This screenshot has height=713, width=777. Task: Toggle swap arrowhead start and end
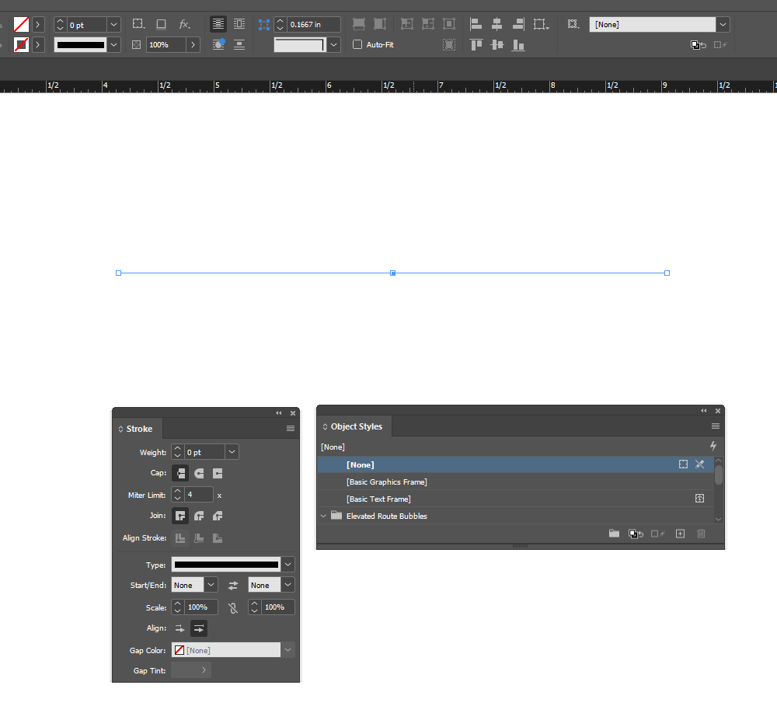tap(234, 585)
